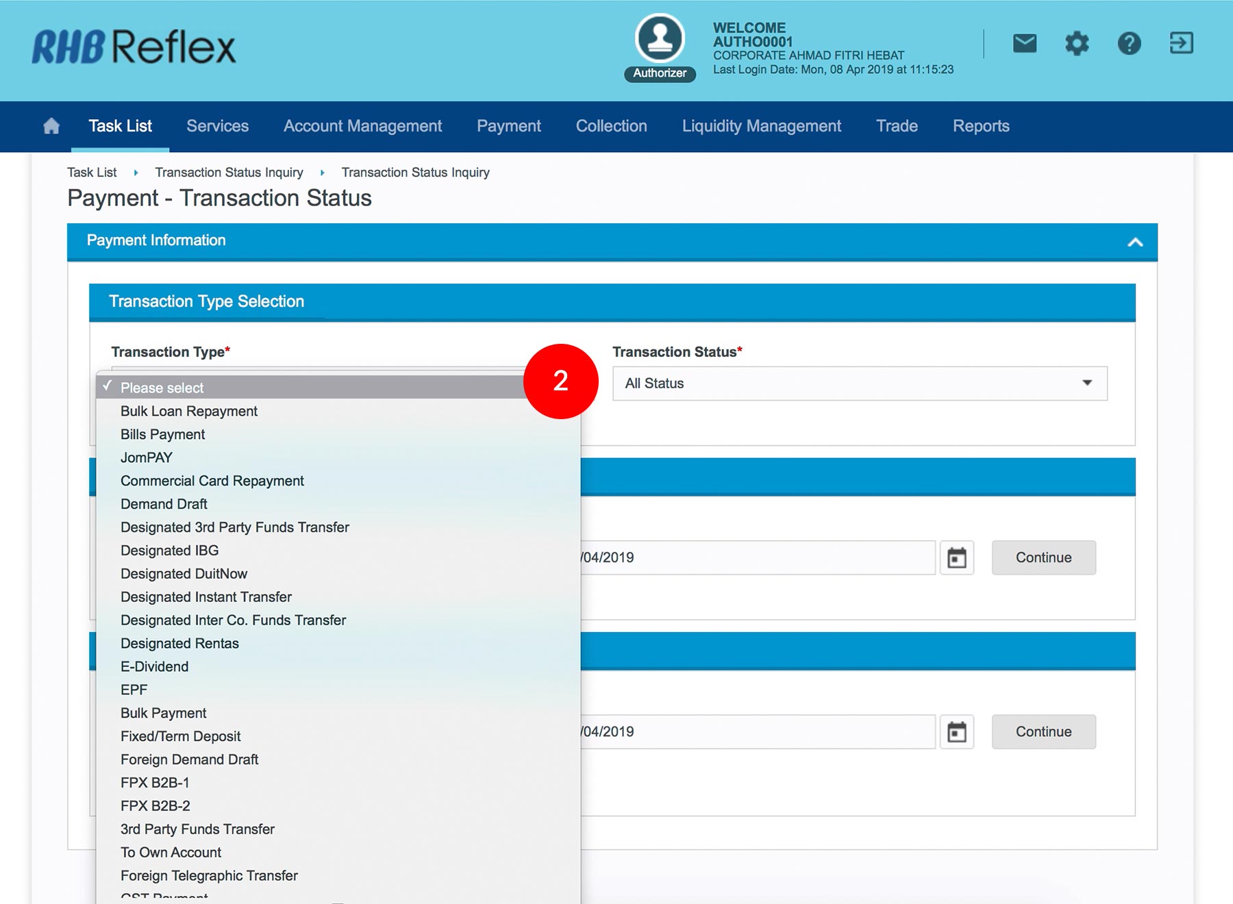1233x904 pixels.
Task: Click the lower Continue button
Action: tap(1043, 731)
